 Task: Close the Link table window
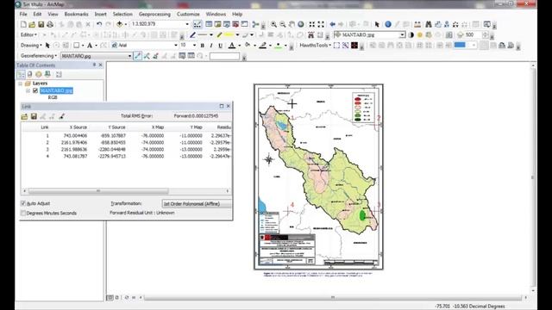point(228,106)
